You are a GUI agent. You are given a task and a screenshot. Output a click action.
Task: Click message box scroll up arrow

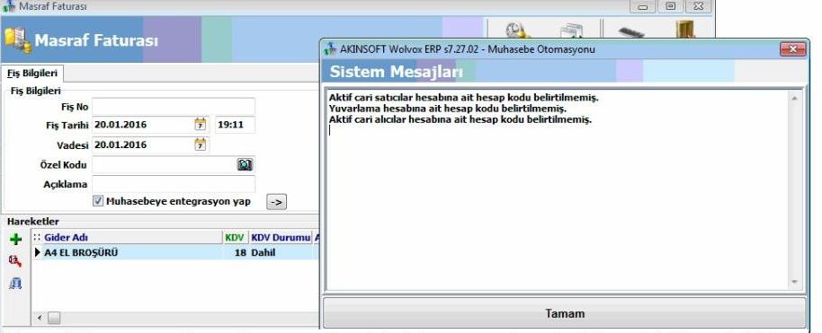pos(795,98)
